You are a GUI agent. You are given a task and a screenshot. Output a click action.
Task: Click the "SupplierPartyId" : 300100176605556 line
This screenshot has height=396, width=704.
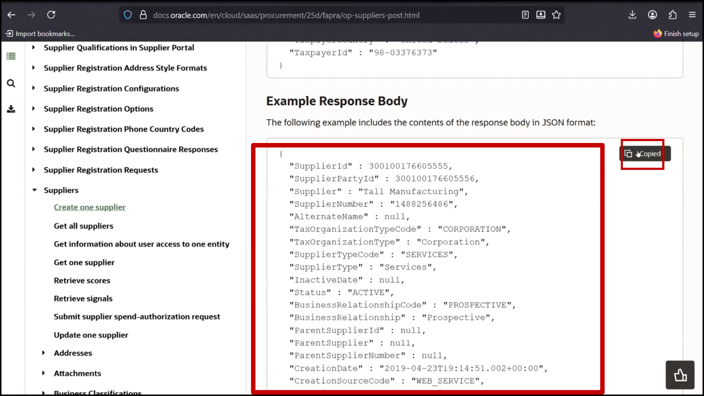384,179
